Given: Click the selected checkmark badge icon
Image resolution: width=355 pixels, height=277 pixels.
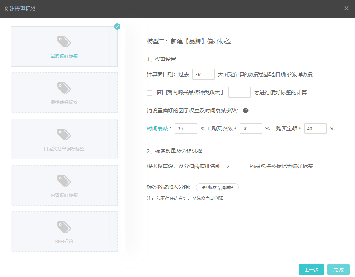Looking at the screenshot, I should click(x=117, y=26).
